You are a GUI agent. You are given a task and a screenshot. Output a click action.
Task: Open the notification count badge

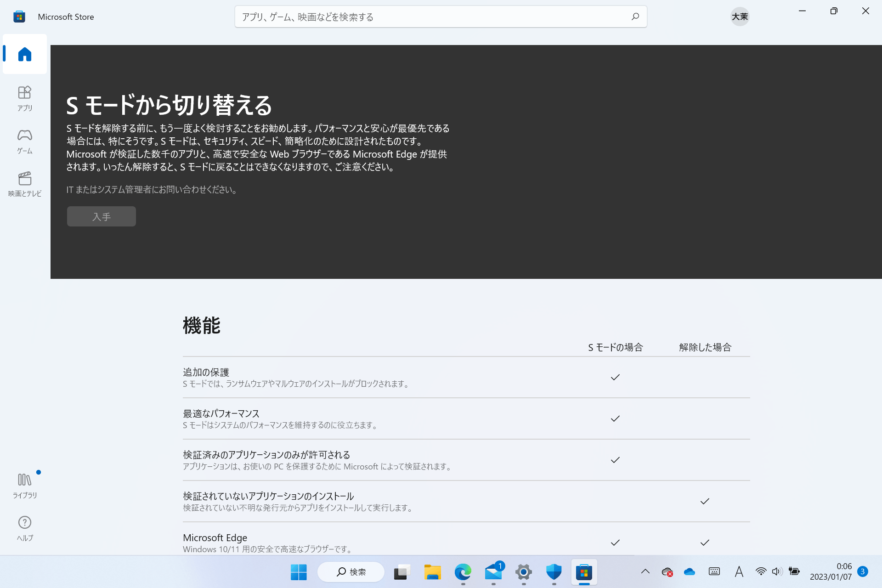coord(863,571)
